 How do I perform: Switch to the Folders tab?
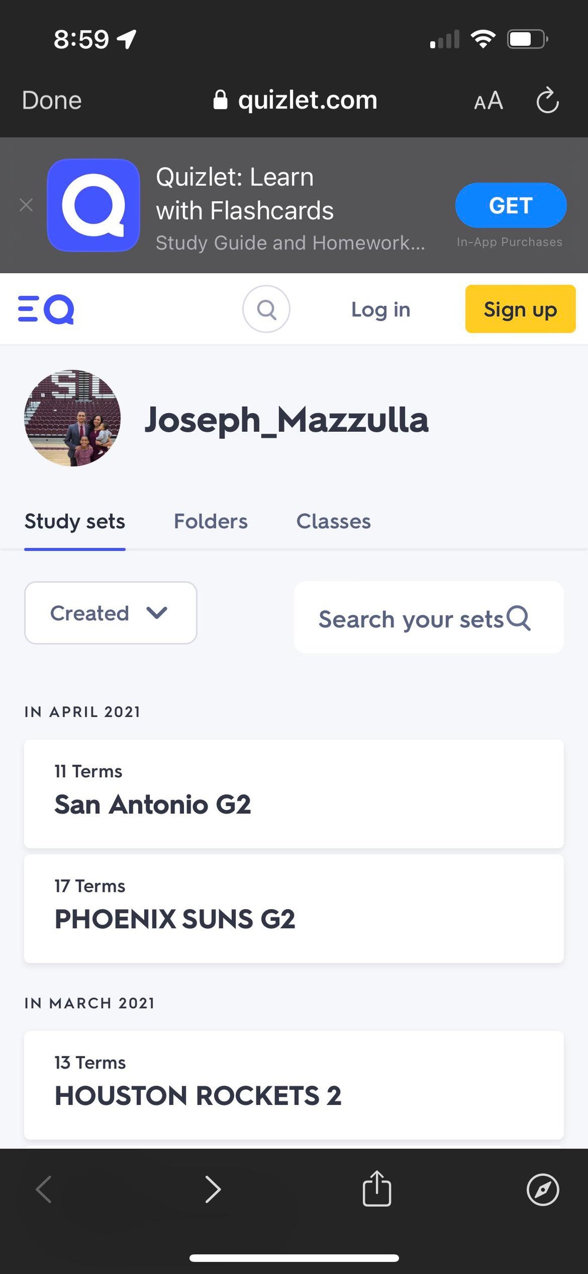pyautogui.click(x=211, y=521)
